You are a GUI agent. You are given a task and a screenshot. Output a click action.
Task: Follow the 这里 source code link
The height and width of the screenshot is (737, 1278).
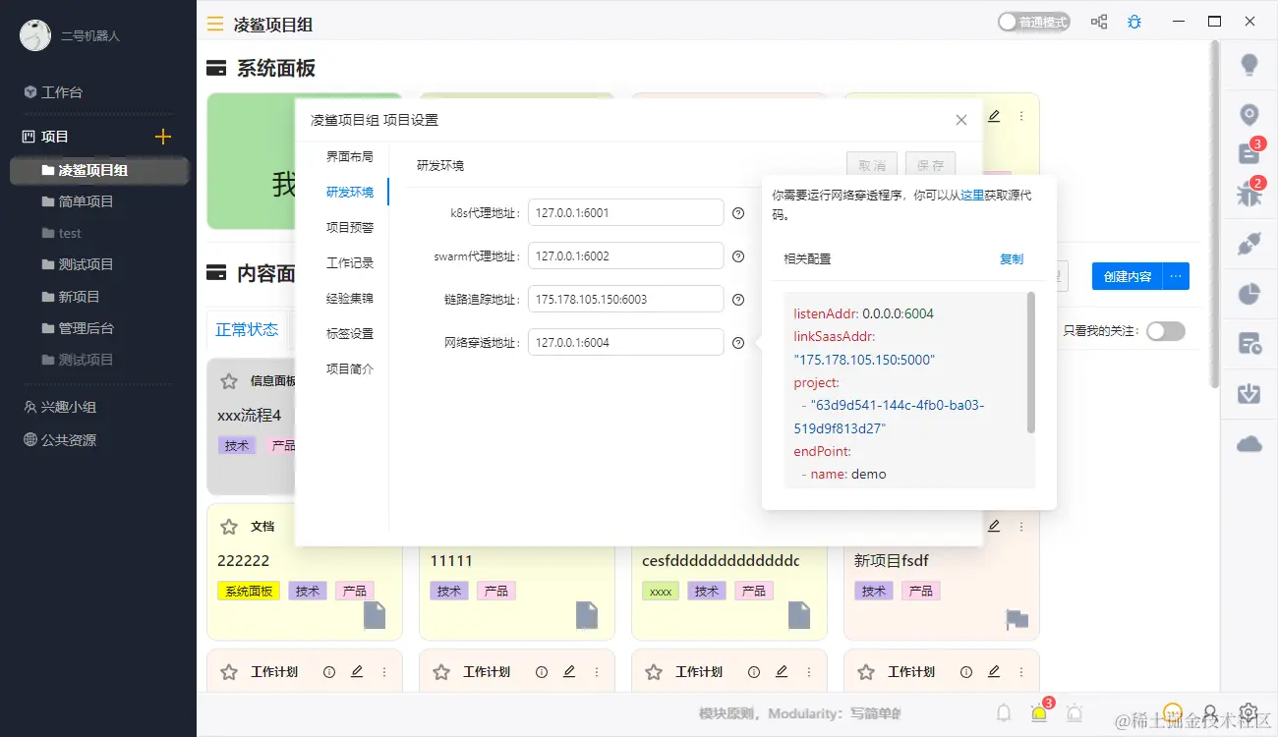[x=972, y=197]
